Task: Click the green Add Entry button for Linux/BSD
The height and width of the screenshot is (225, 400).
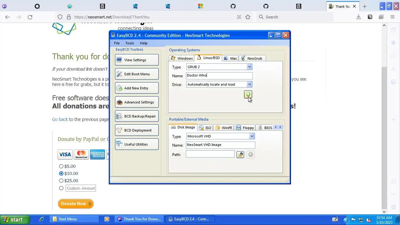Action: click(248, 94)
